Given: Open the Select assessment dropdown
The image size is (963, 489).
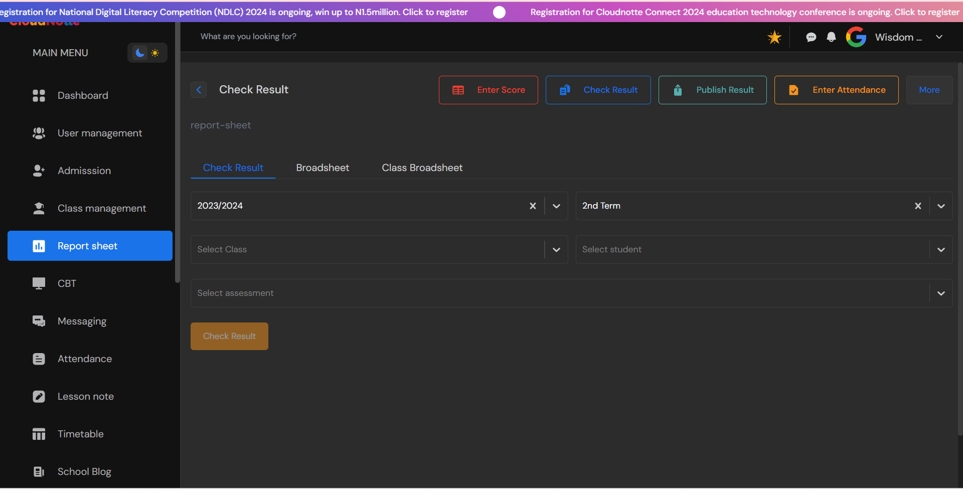Looking at the screenshot, I should [941, 293].
